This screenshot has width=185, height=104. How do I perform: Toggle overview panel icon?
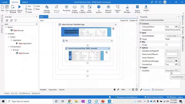(x=137, y=90)
